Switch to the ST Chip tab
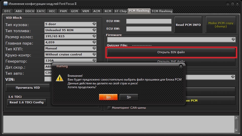Image resolution: width=242 pixels, height=136 pixels. tap(120, 11)
